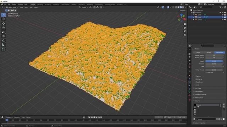227x127 pixels.
Task: Expand the Force Field Settings panel
Action: point(200,95)
